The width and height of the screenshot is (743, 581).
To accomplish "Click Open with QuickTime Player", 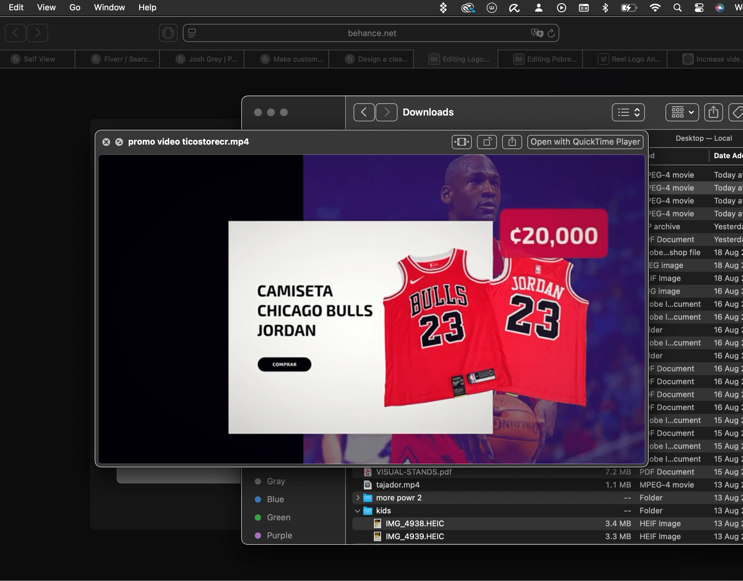I will click(585, 142).
